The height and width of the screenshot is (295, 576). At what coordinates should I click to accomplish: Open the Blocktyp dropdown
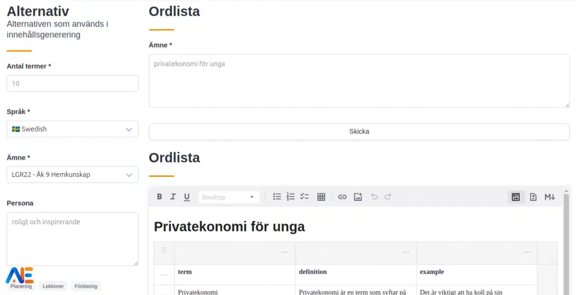point(229,197)
